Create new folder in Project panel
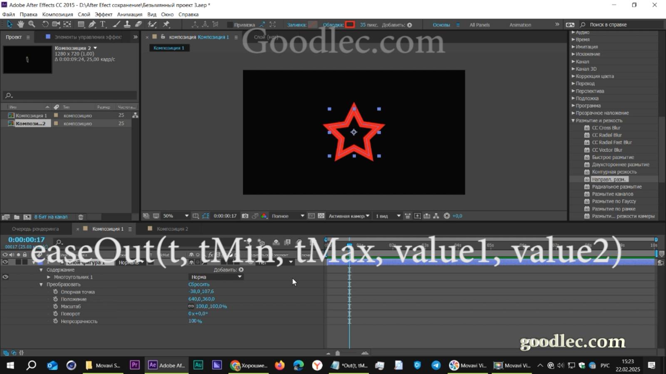This screenshot has width=666, height=374. 17,217
